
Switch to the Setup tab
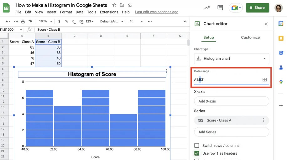coord(209,37)
